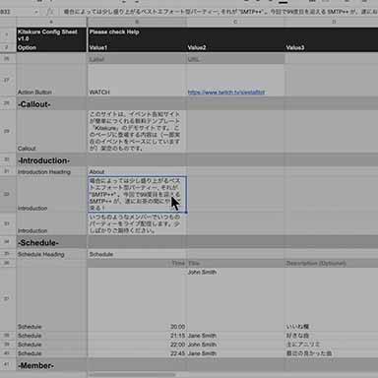Select the 'Description (Optional)' sub-header
The image size is (378, 378).
click(x=332, y=263)
